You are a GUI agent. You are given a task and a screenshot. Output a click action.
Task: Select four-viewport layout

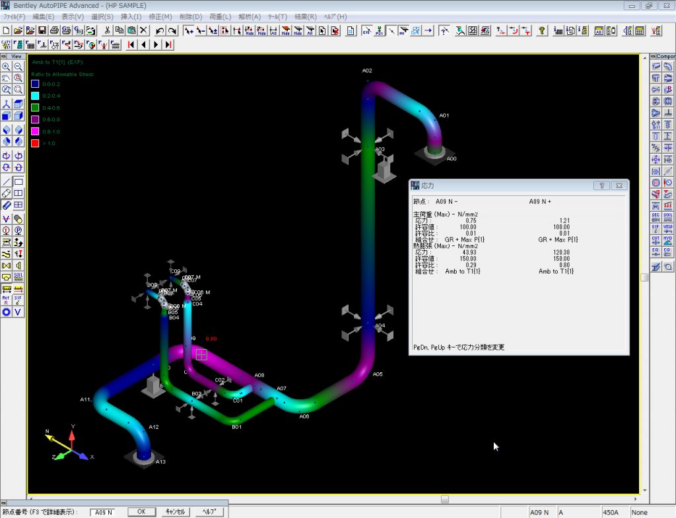18,205
